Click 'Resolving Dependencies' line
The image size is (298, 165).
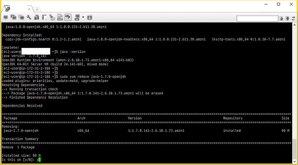point(23,85)
